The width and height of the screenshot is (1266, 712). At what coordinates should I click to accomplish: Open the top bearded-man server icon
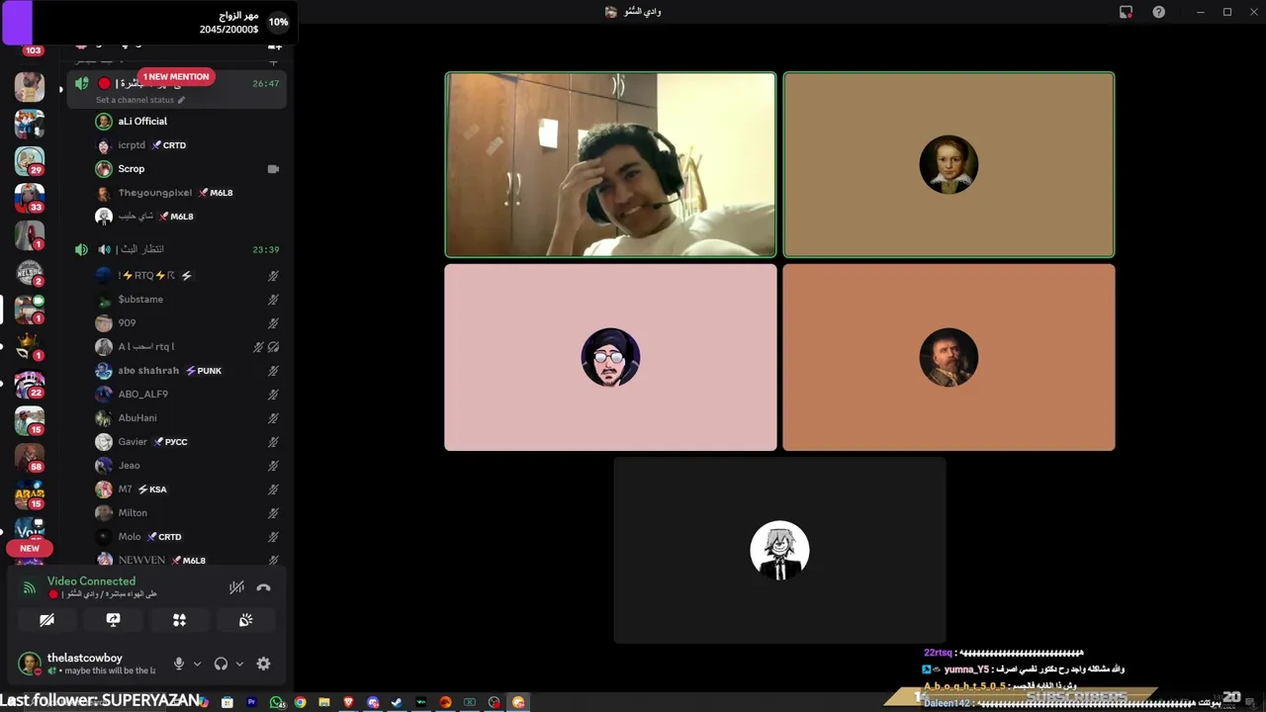(30, 86)
